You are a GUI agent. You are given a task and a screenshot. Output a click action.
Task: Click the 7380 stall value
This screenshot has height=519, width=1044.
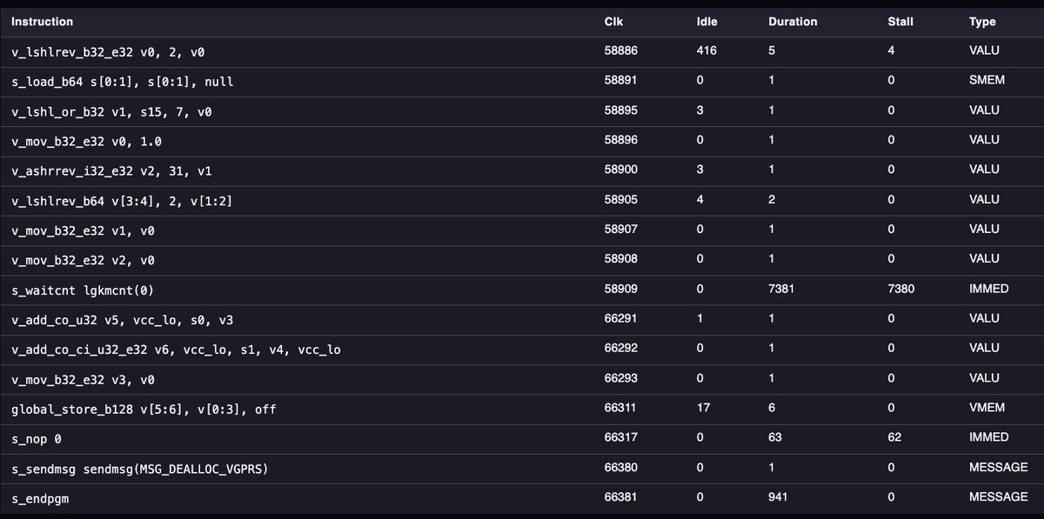(900, 289)
